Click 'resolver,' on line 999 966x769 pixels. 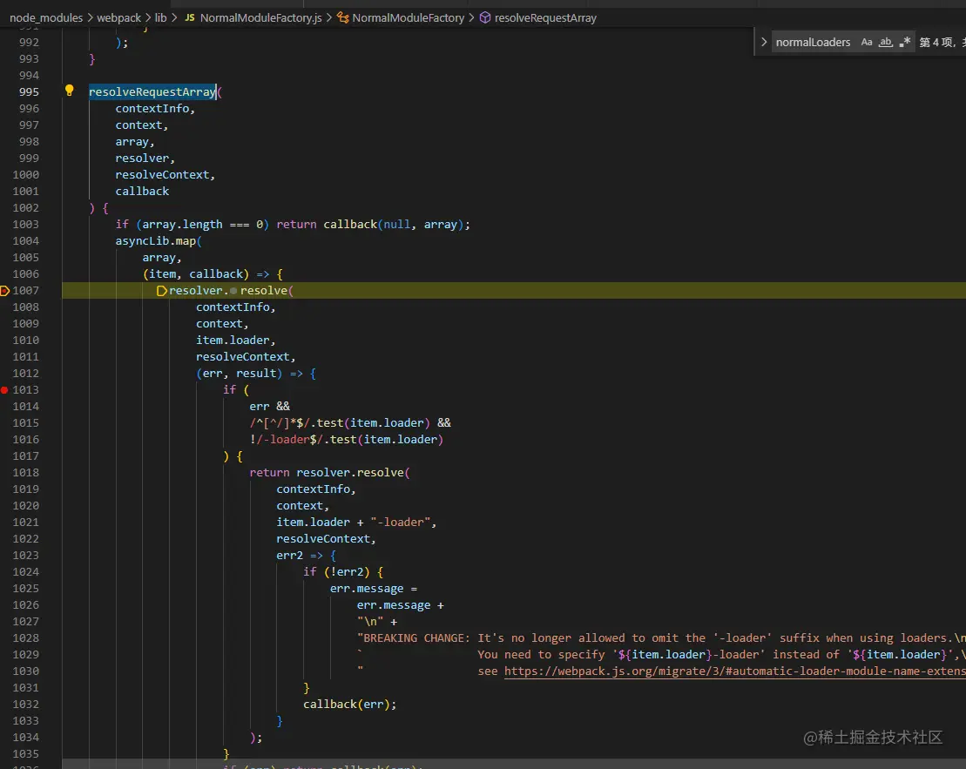tap(145, 159)
